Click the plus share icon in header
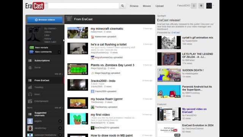 click(201, 6)
